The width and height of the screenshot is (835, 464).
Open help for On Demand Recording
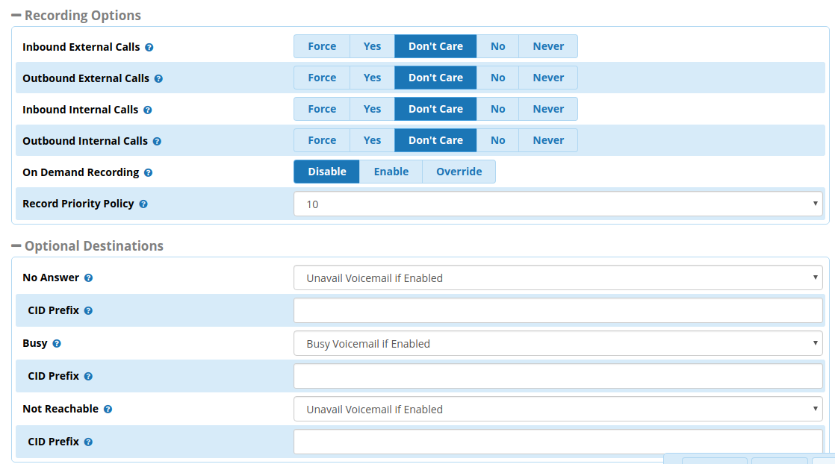pyautogui.click(x=148, y=173)
